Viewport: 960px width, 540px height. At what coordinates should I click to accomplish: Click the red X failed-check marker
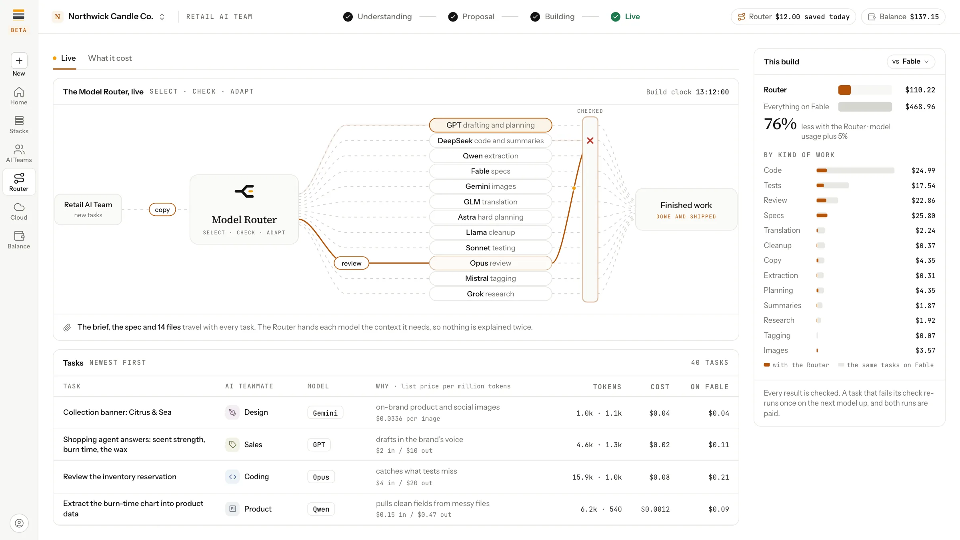(x=590, y=140)
